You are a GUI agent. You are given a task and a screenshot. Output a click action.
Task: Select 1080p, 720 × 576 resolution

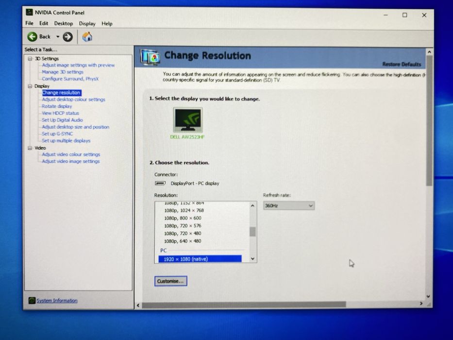pyautogui.click(x=183, y=225)
